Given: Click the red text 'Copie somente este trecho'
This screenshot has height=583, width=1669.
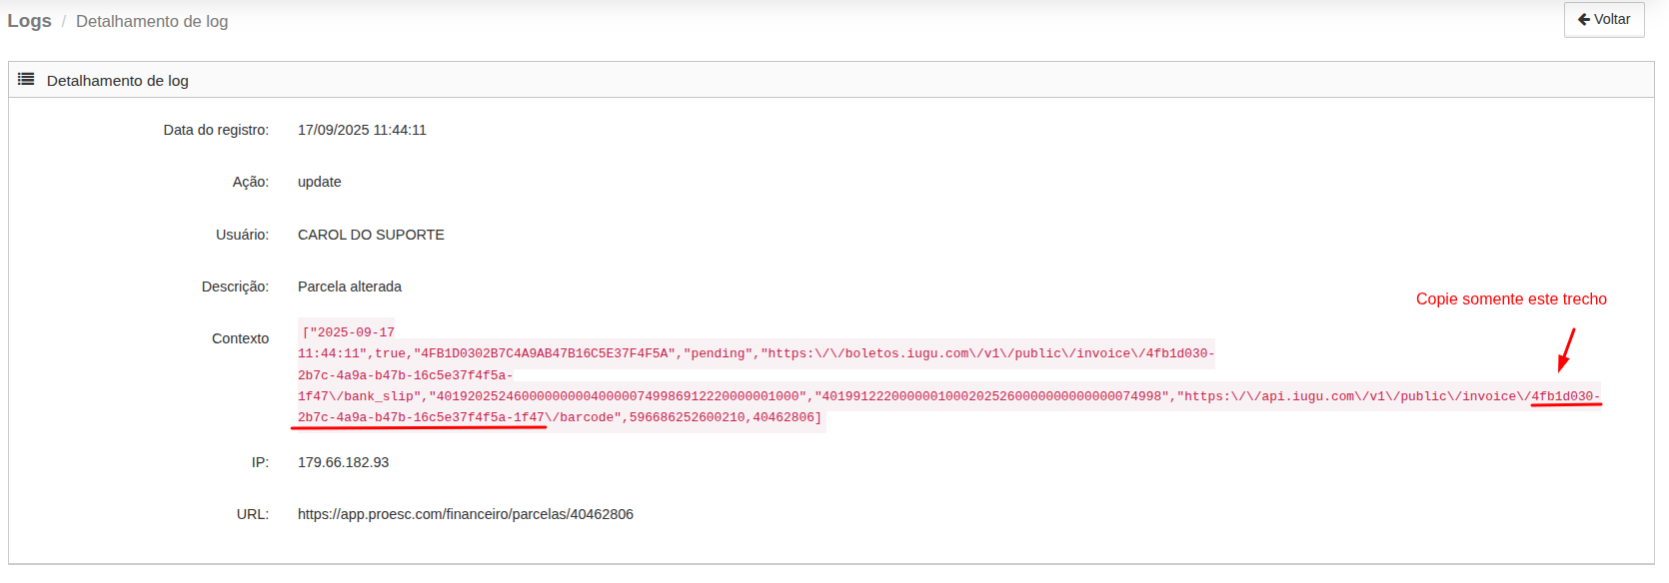Looking at the screenshot, I should click(1510, 299).
